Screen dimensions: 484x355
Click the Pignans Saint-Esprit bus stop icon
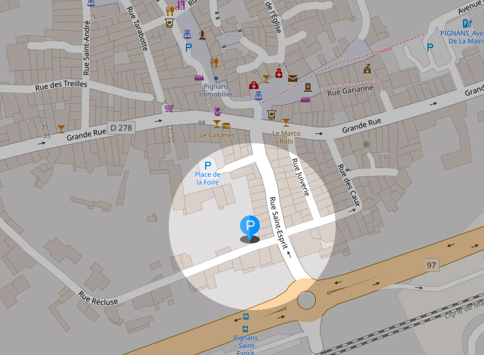click(x=245, y=329)
